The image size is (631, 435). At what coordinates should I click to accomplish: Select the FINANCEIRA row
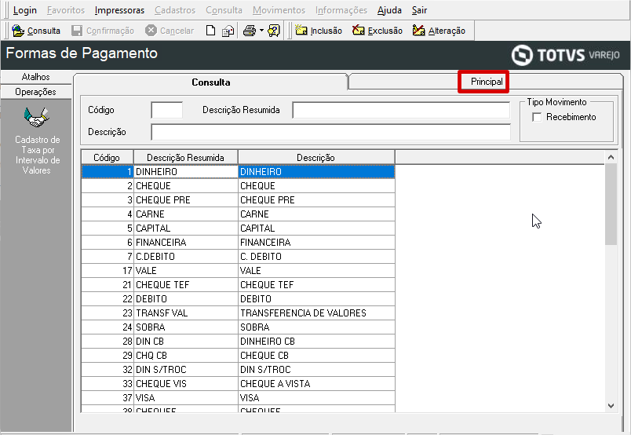[x=238, y=242]
